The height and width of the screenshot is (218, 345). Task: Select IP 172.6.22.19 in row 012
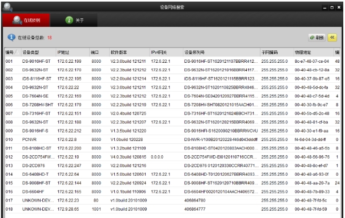click(68, 157)
